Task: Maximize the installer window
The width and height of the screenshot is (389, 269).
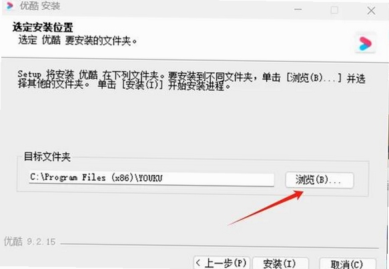Action: click(334, 10)
